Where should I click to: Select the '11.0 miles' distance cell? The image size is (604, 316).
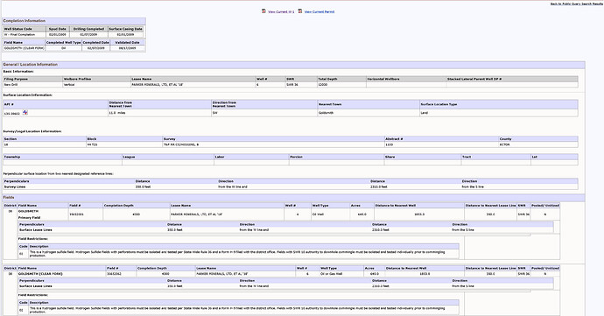(160, 113)
